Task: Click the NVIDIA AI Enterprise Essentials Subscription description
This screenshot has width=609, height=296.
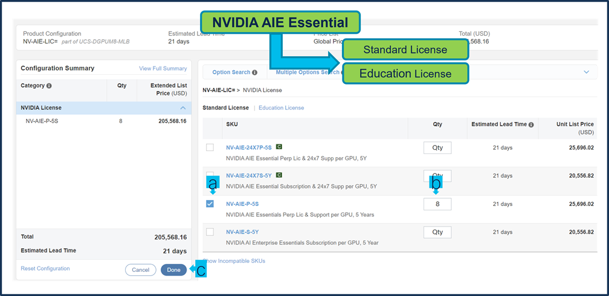Action: [x=302, y=243]
